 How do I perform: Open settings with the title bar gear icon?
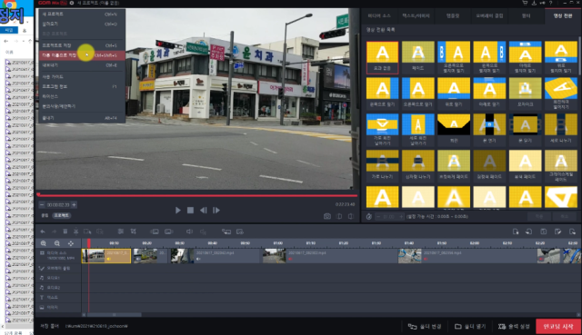click(x=72, y=3)
